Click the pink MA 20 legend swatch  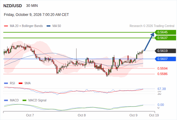click(x=6, y=26)
